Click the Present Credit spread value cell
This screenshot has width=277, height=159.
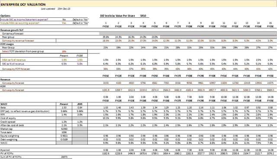[64, 122]
